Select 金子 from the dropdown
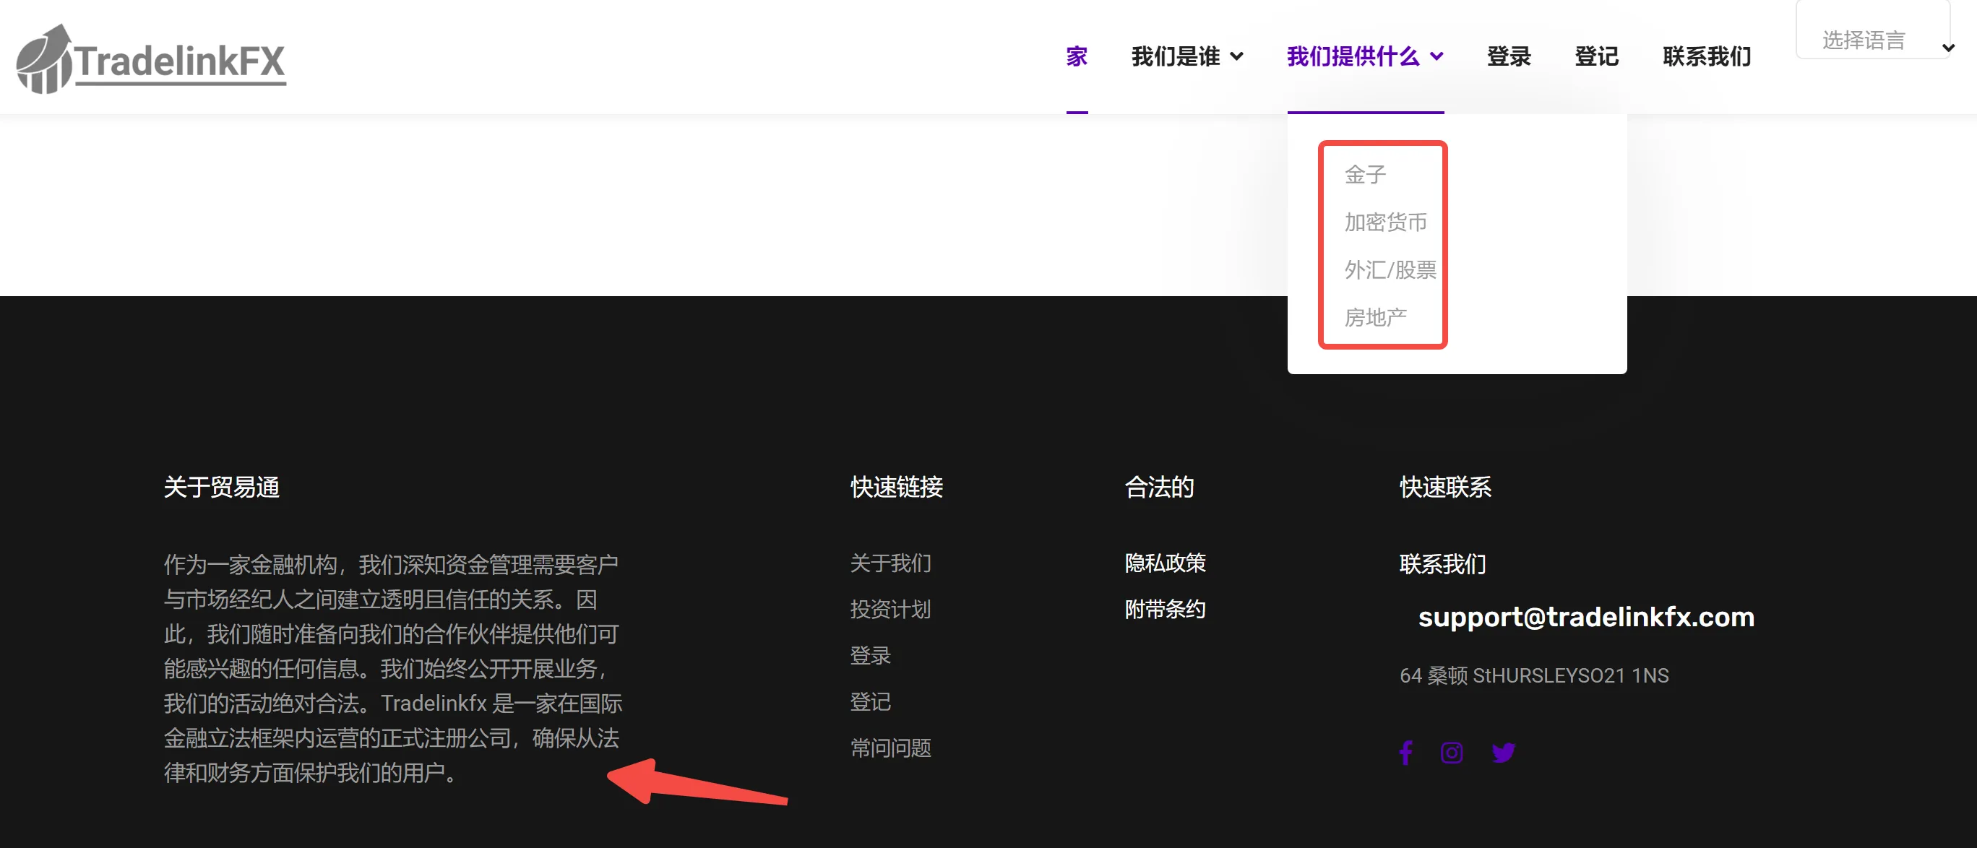 point(1365,174)
